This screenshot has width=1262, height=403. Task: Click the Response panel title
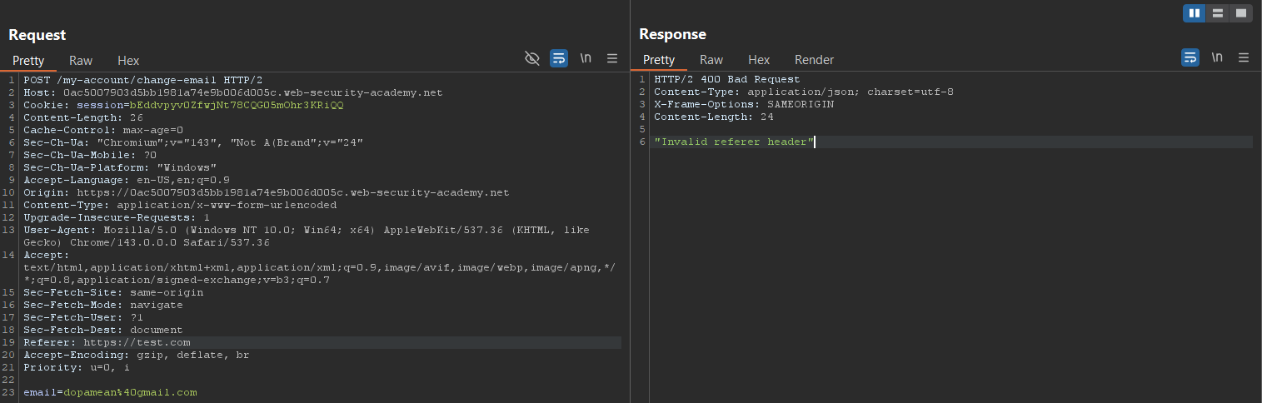[x=672, y=34]
